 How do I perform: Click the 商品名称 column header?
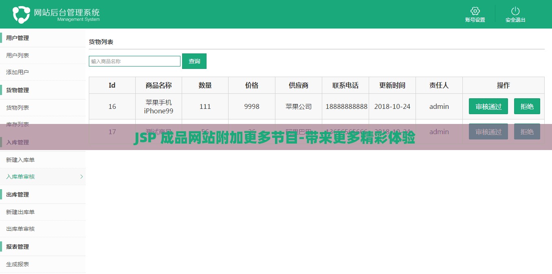point(158,85)
